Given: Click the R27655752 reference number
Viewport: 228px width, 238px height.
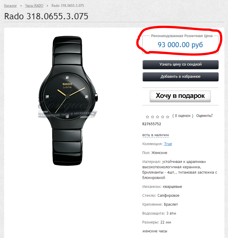Looking at the screenshot, I should [152, 124].
